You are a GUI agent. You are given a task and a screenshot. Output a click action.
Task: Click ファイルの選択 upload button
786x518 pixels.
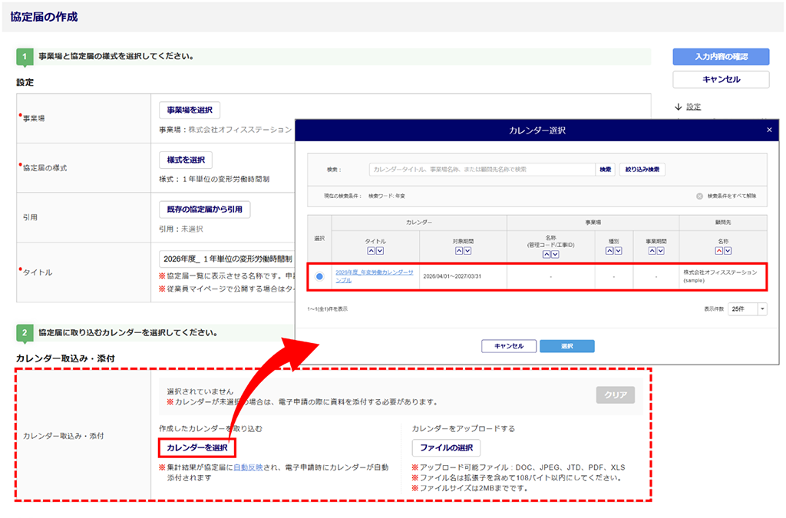446,447
